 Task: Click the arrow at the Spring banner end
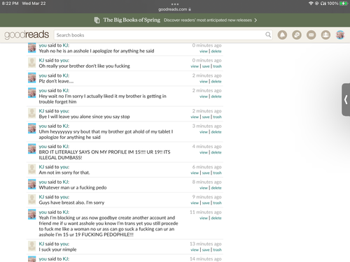tap(255, 20)
